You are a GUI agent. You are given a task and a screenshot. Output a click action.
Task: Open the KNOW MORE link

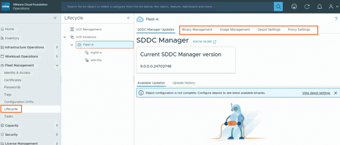(x=205, y=42)
